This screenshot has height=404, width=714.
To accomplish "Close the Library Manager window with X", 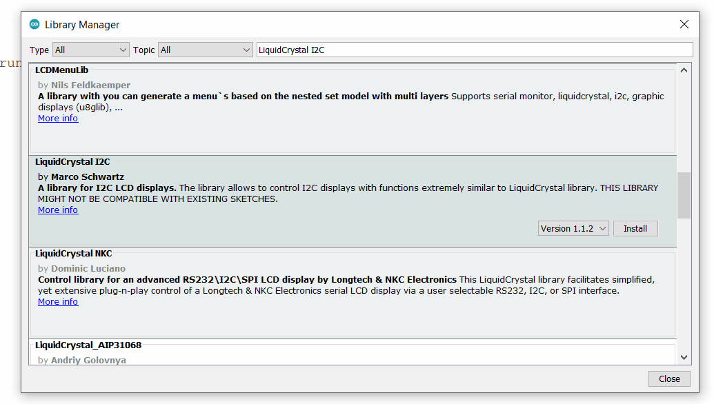I will [684, 25].
